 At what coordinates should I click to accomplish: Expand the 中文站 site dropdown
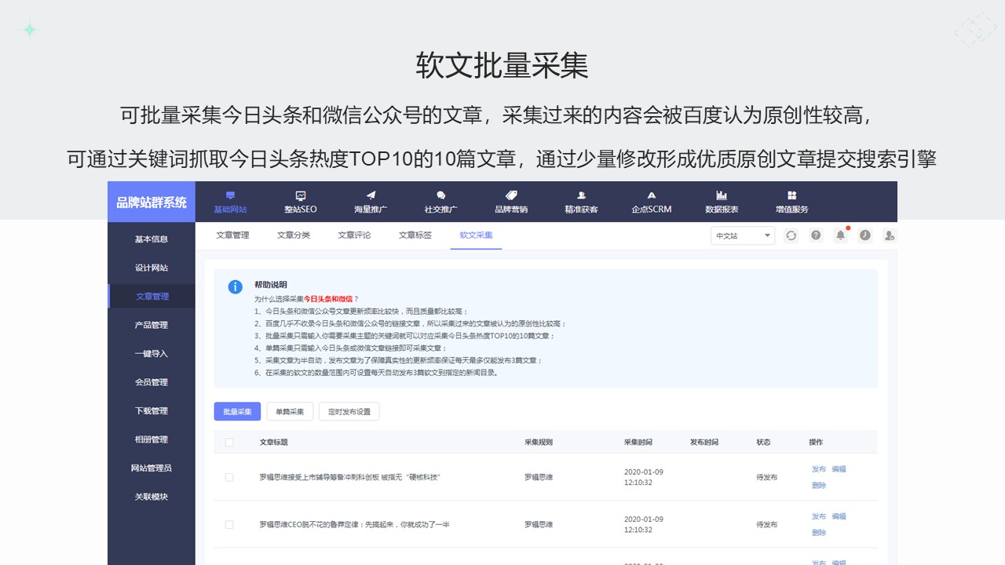pyautogui.click(x=743, y=235)
